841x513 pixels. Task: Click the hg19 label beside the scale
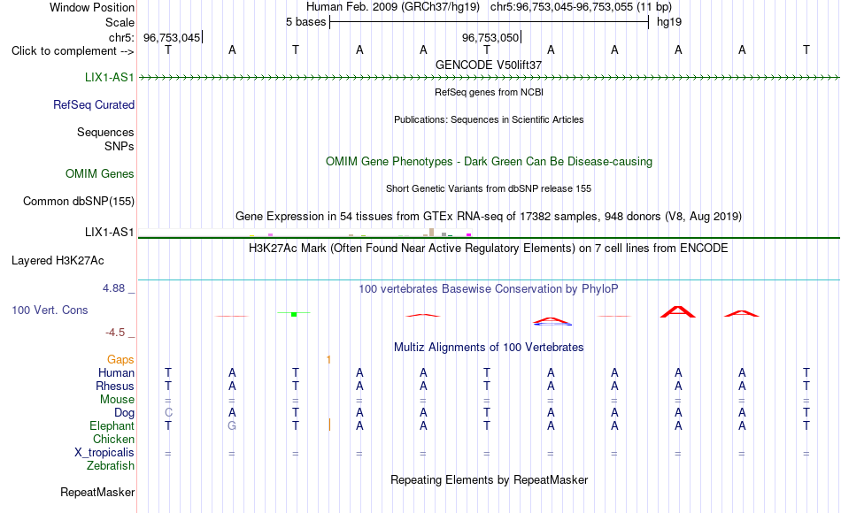(x=669, y=22)
